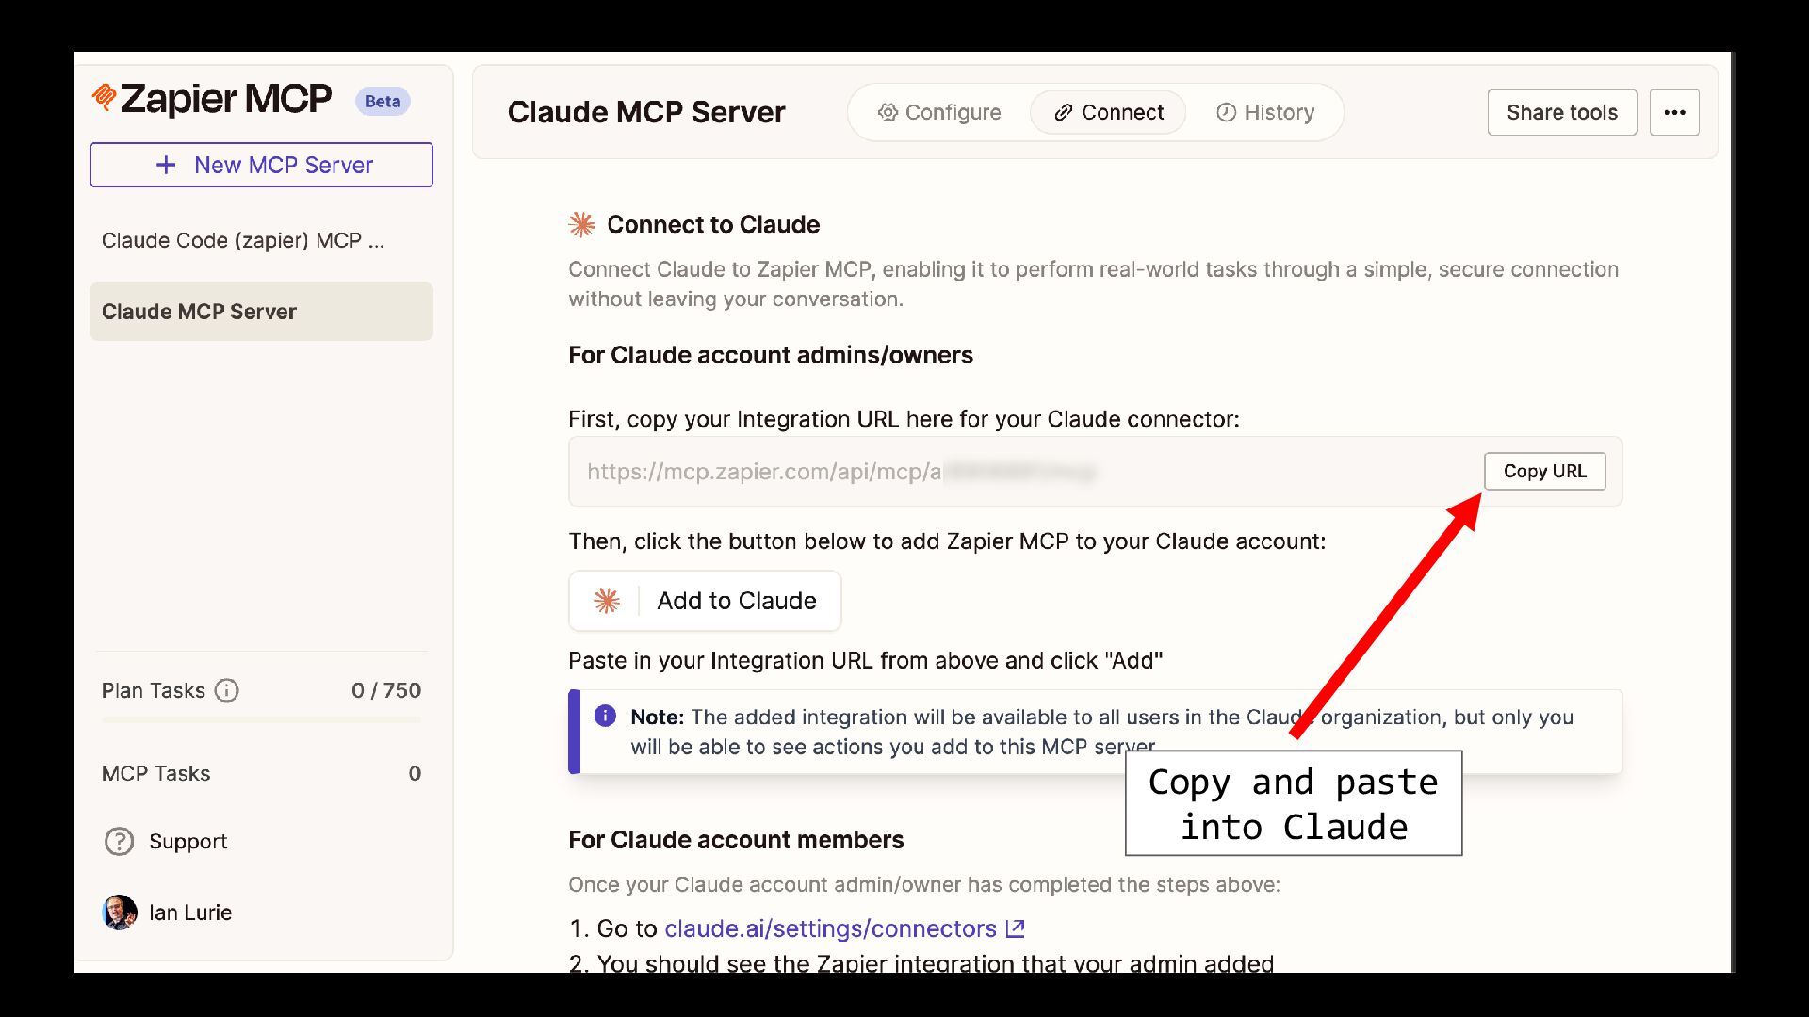Create a New MCP Server
1809x1017 pixels.
coord(261,165)
